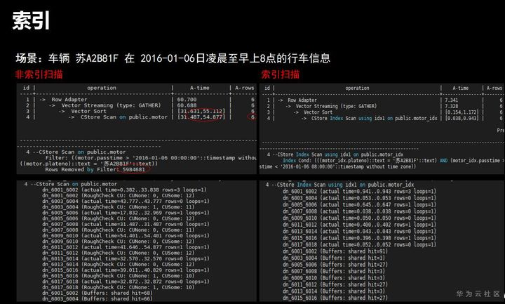Click the scenario line starting with "场景：车辆 苏A2B81F"

(x=173, y=58)
